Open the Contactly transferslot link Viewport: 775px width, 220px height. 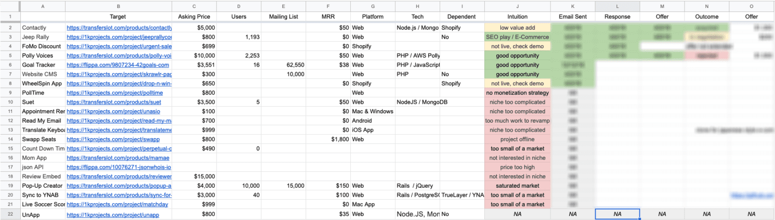(119, 28)
